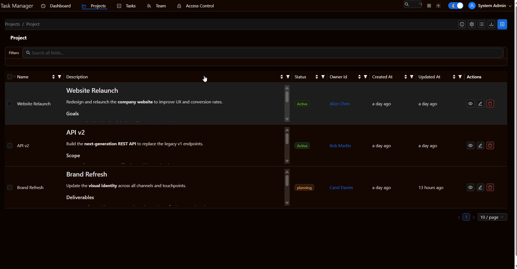Click the System Admin avatar icon
517x269 pixels.
pyautogui.click(x=472, y=6)
